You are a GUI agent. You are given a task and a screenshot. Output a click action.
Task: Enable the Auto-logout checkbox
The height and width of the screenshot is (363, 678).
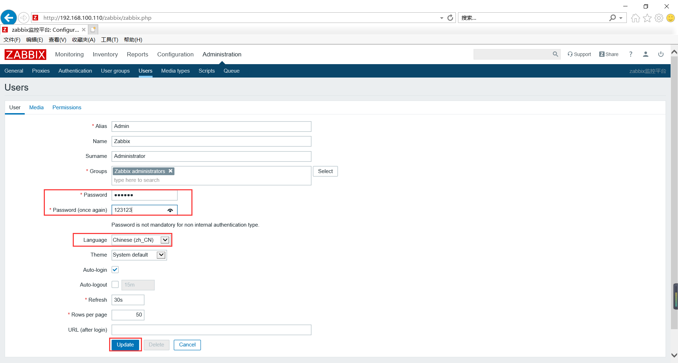(115, 284)
